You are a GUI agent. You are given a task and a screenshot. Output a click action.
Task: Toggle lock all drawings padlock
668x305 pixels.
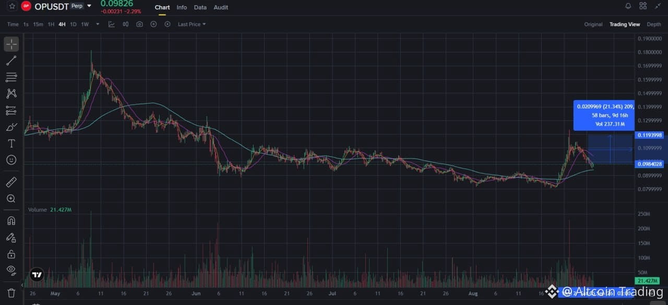(x=11, y=254)
